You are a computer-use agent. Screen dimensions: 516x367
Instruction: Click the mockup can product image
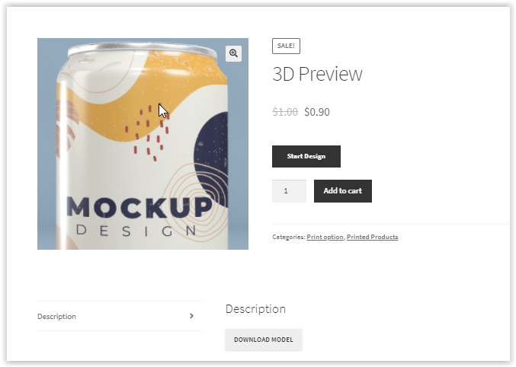[x=143, y=144]
